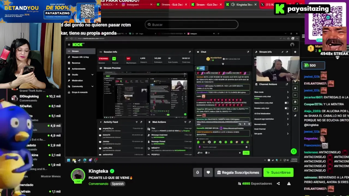Click the Spanish language tag
349x196 pixels.
tap(118, 184)
